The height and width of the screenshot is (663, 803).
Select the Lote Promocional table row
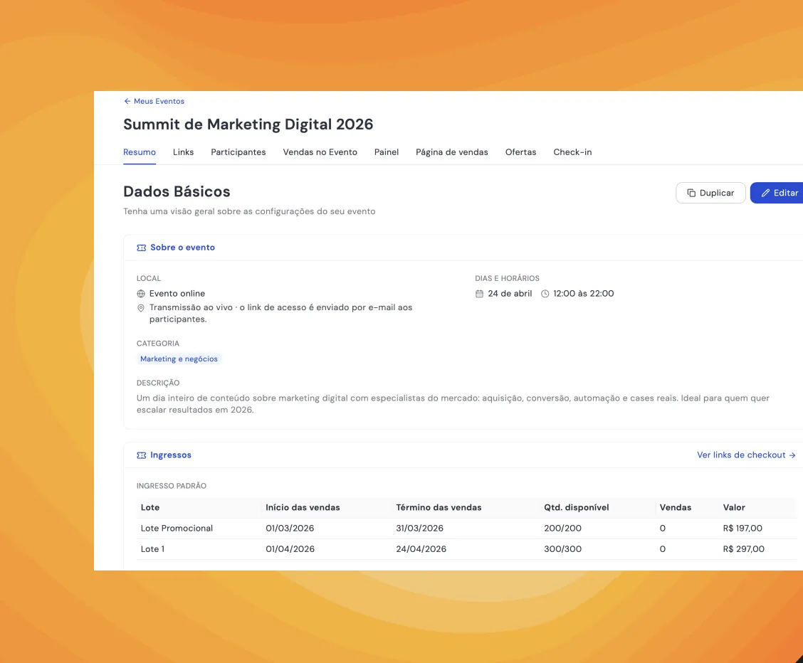[x=466, y=529]
